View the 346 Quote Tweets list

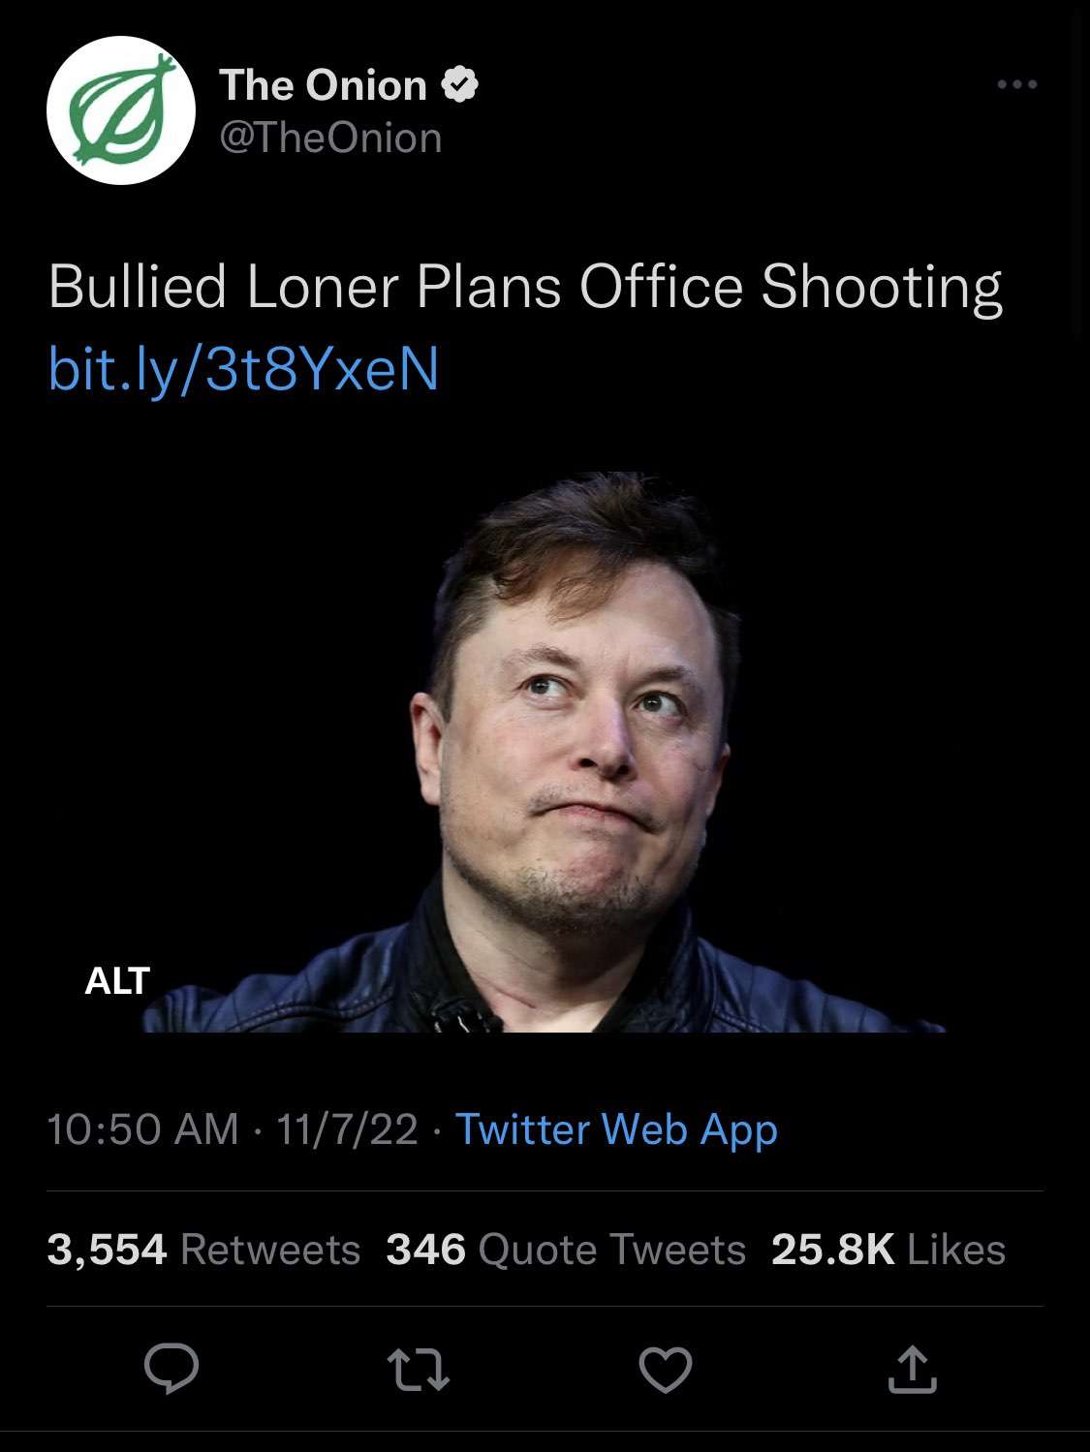pyautogui.click(x=566, y=1250)
